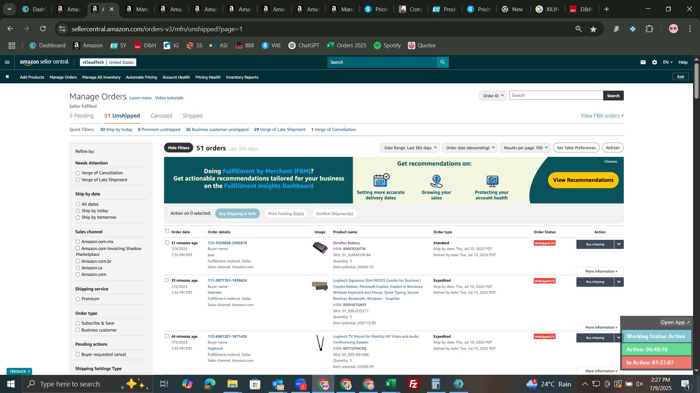Open the D&H bookmark
The width and height of the screenshot is (700, 393).
click(x=145, y=45)
